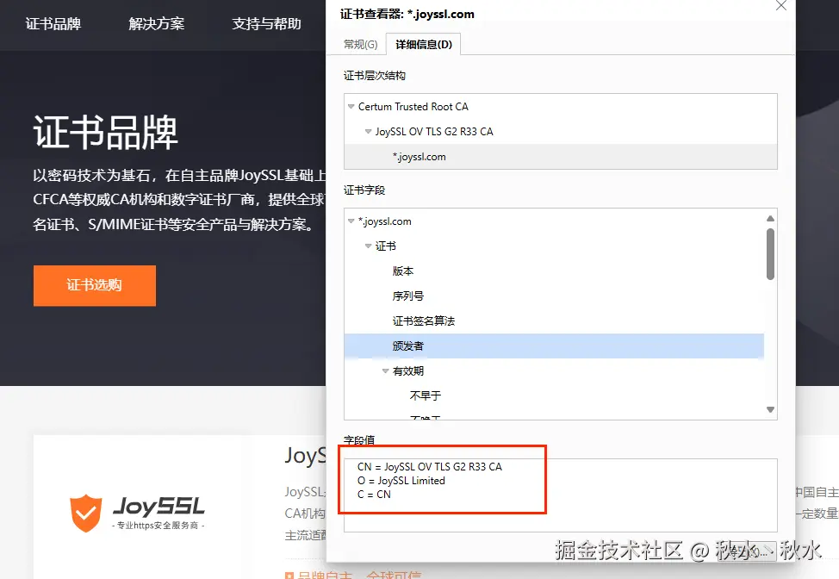Select *.joyssl.com root in certificate fields
Screen dimensions: 839x579
click(385, 221)
